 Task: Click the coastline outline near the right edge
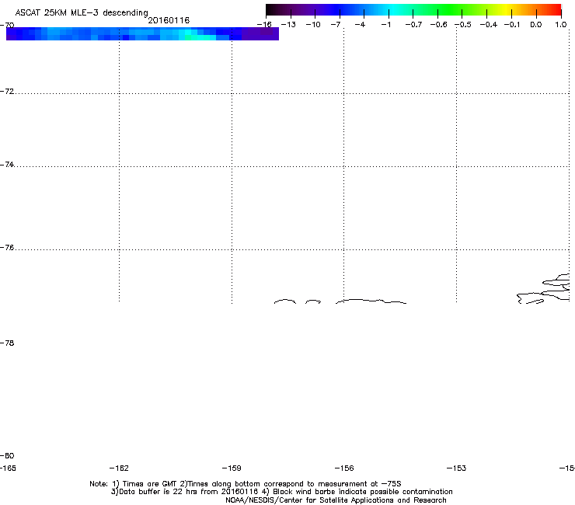[543, 289]
